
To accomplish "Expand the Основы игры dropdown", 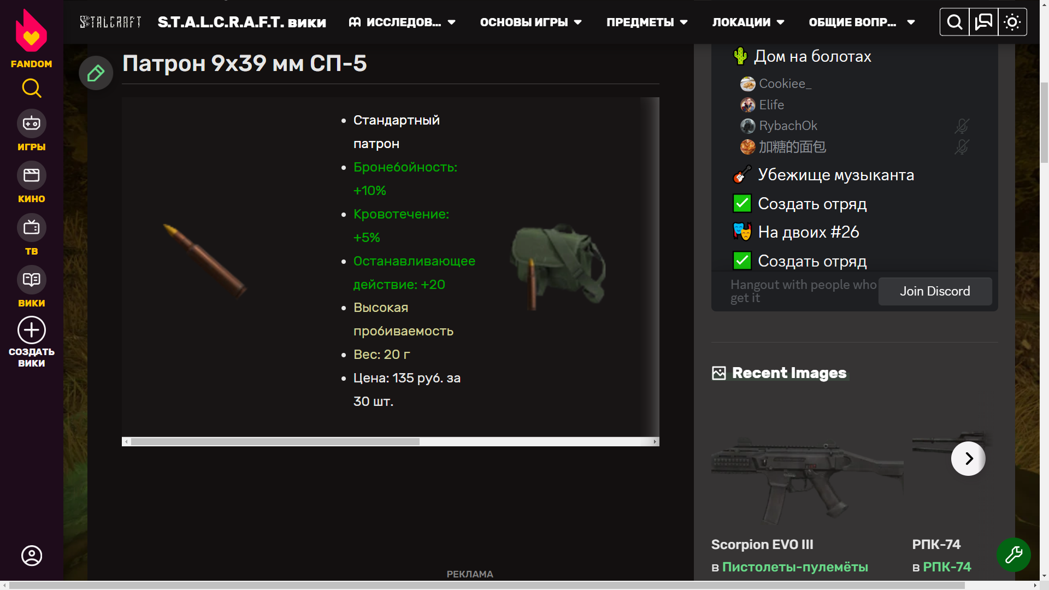I will point(531,22).
